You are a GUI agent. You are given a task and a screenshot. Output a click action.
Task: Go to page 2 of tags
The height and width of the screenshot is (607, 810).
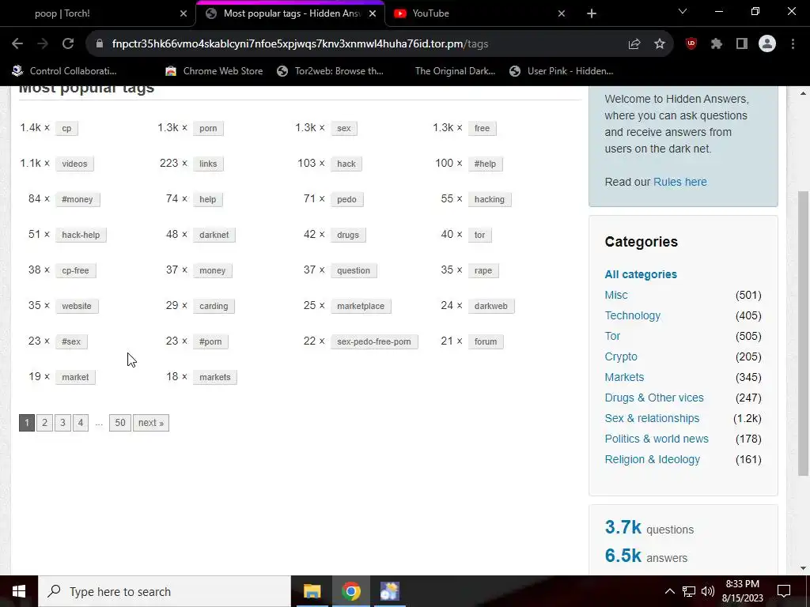[x=45, y=423]
